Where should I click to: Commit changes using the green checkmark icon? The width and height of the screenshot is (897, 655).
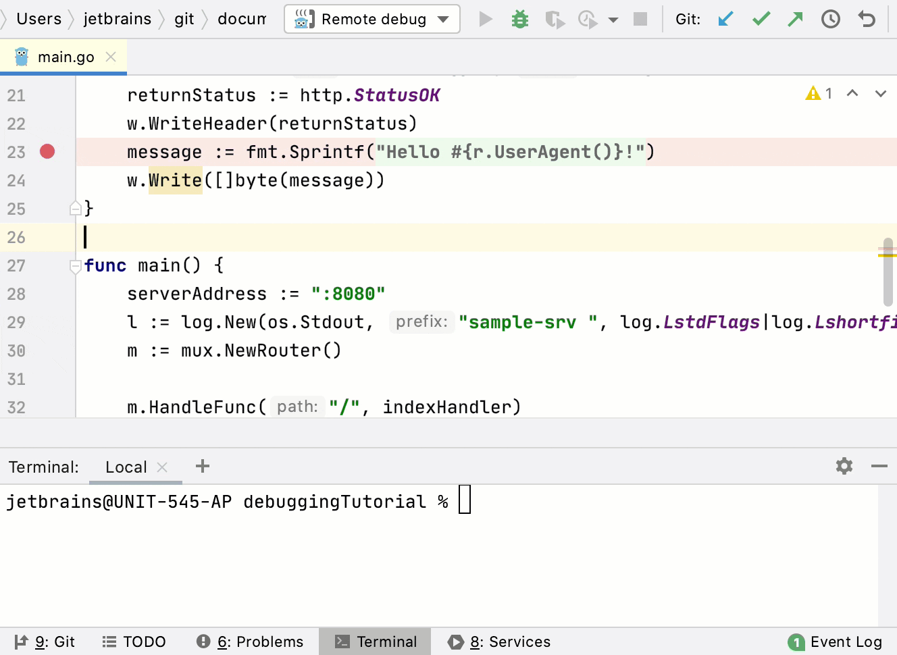(x=761, y=19)
